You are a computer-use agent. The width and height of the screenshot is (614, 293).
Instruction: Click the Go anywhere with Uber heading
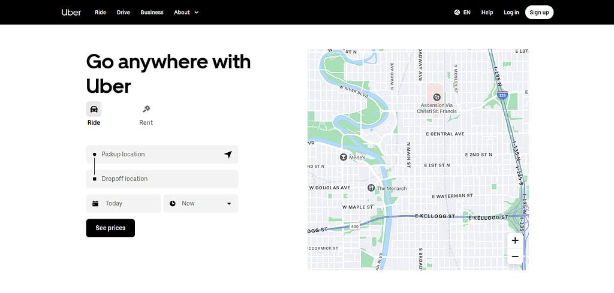(168, 74)
